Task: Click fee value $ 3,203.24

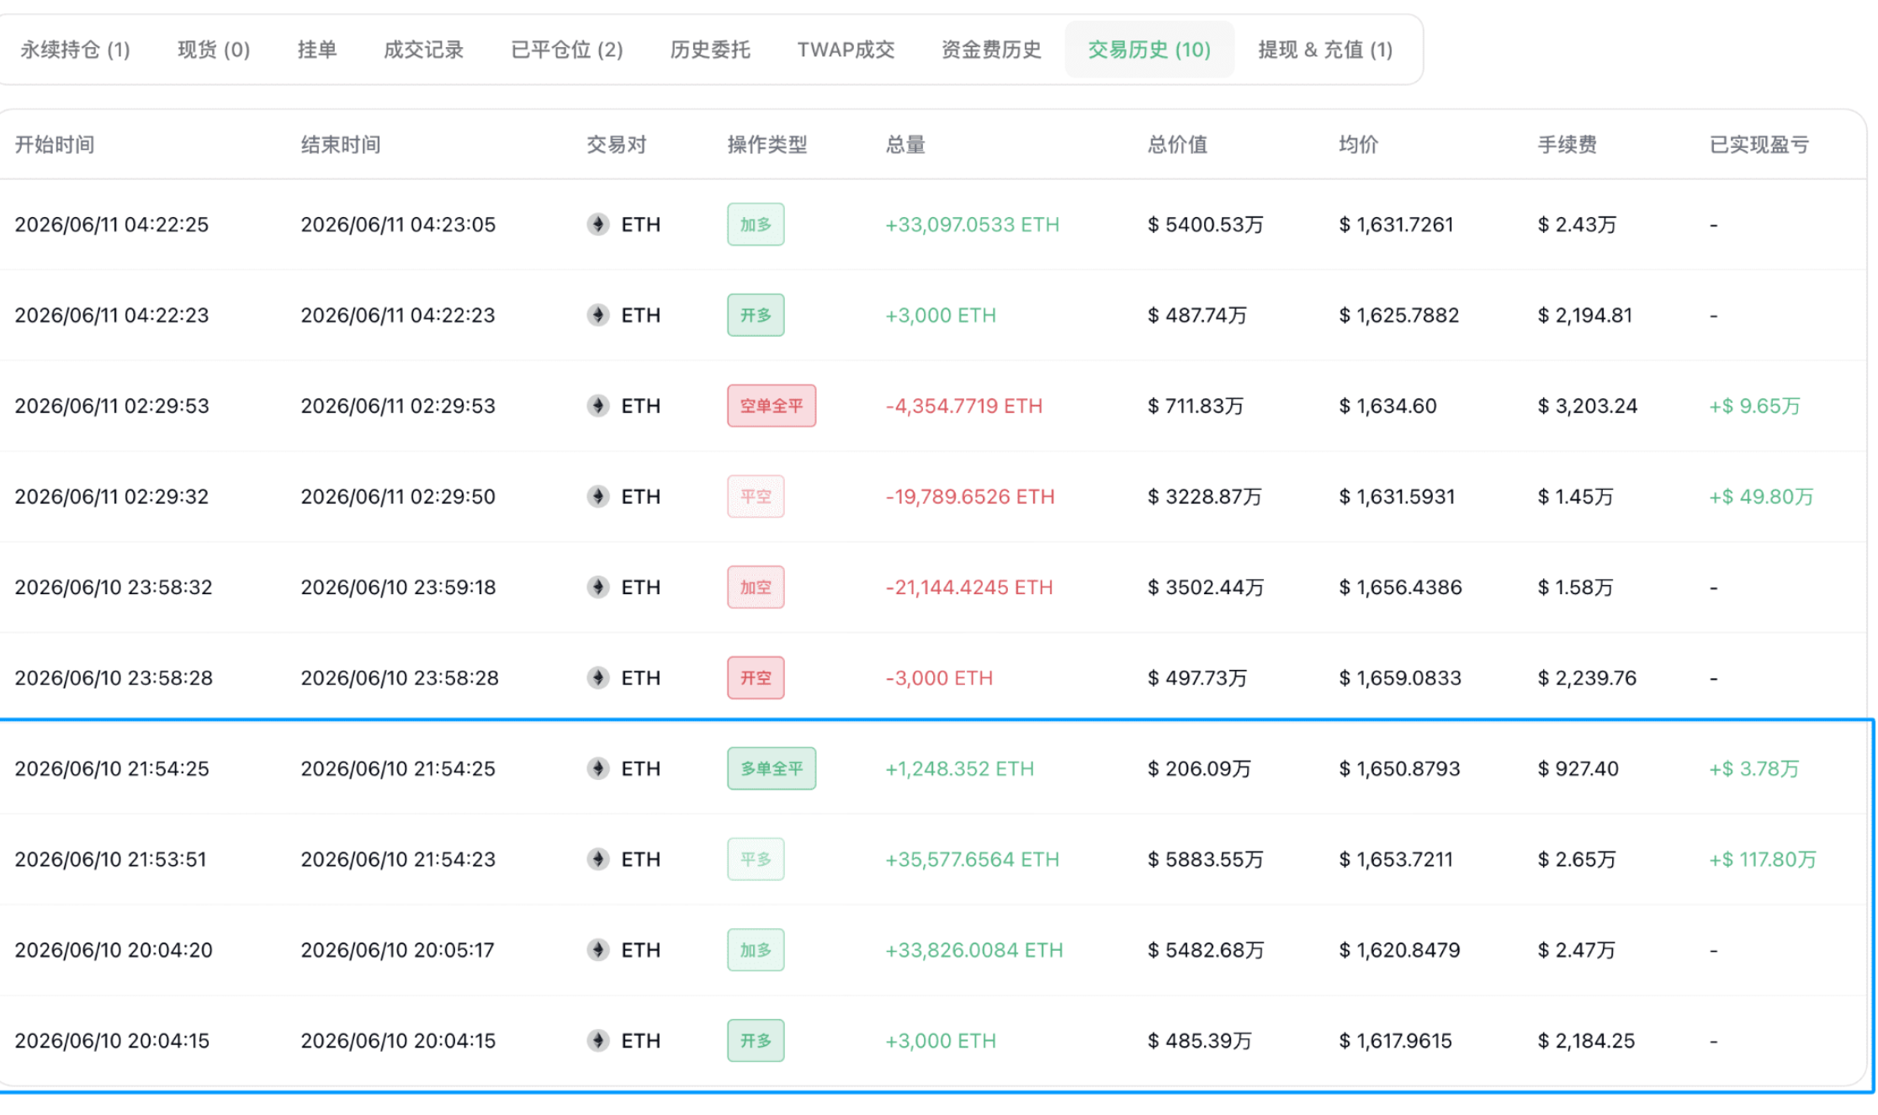Action: point(1588,406)
